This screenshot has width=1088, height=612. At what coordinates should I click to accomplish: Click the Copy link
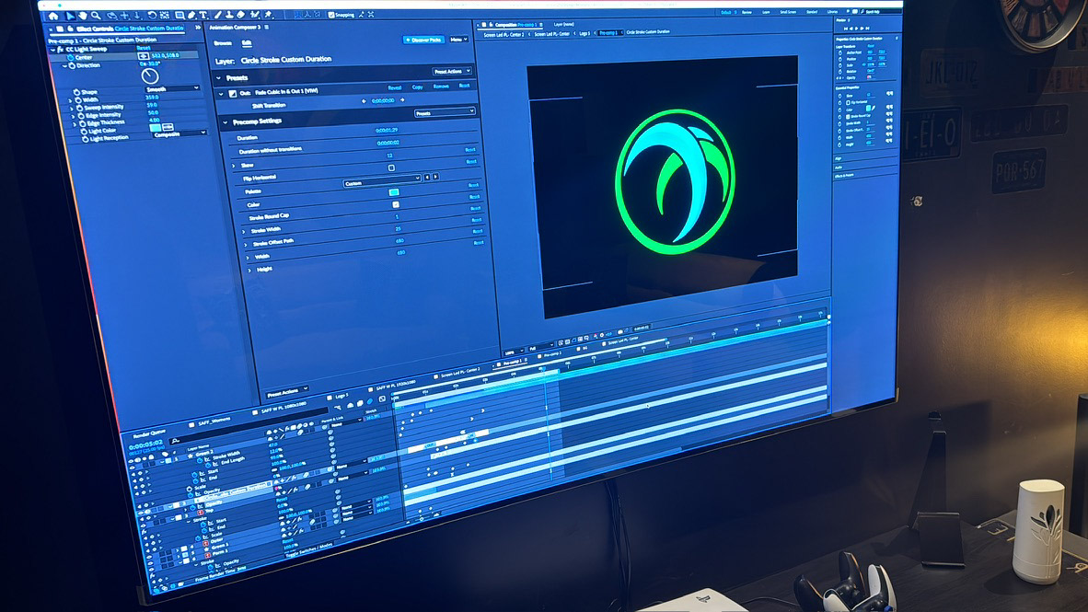pyautogui.click(x=417, y=87)
